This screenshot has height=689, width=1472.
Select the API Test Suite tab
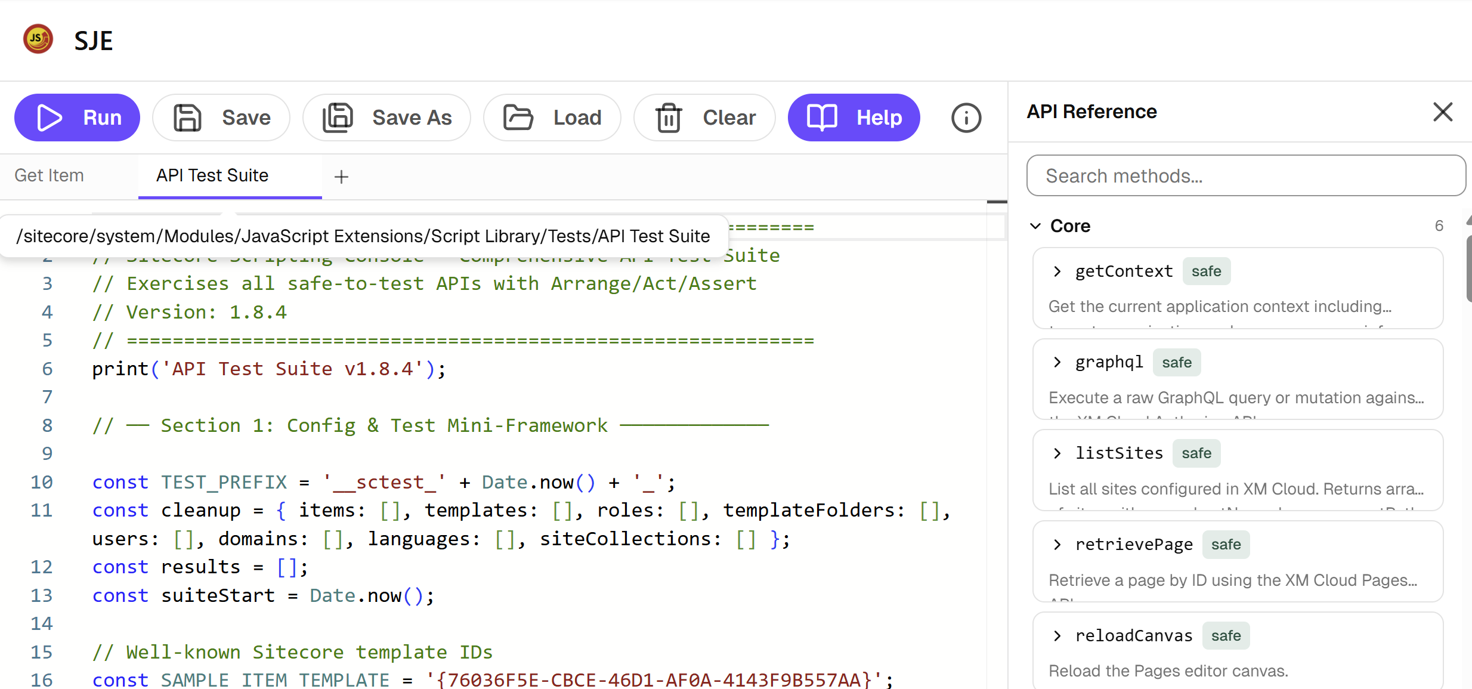(212, 175)
